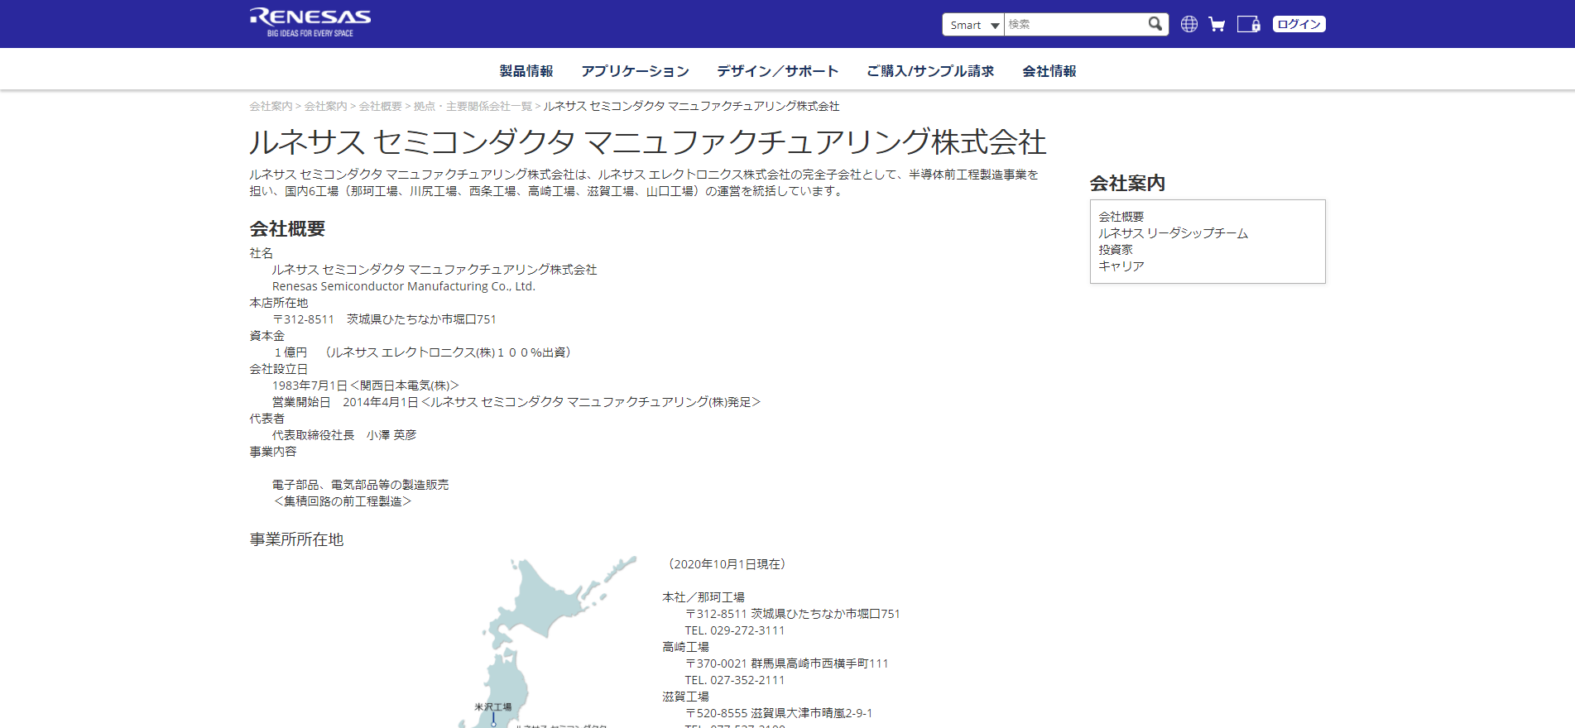Open the shopping cart
The width and height of the screenshot is (1575, 728).
[x=1217, y=24]
